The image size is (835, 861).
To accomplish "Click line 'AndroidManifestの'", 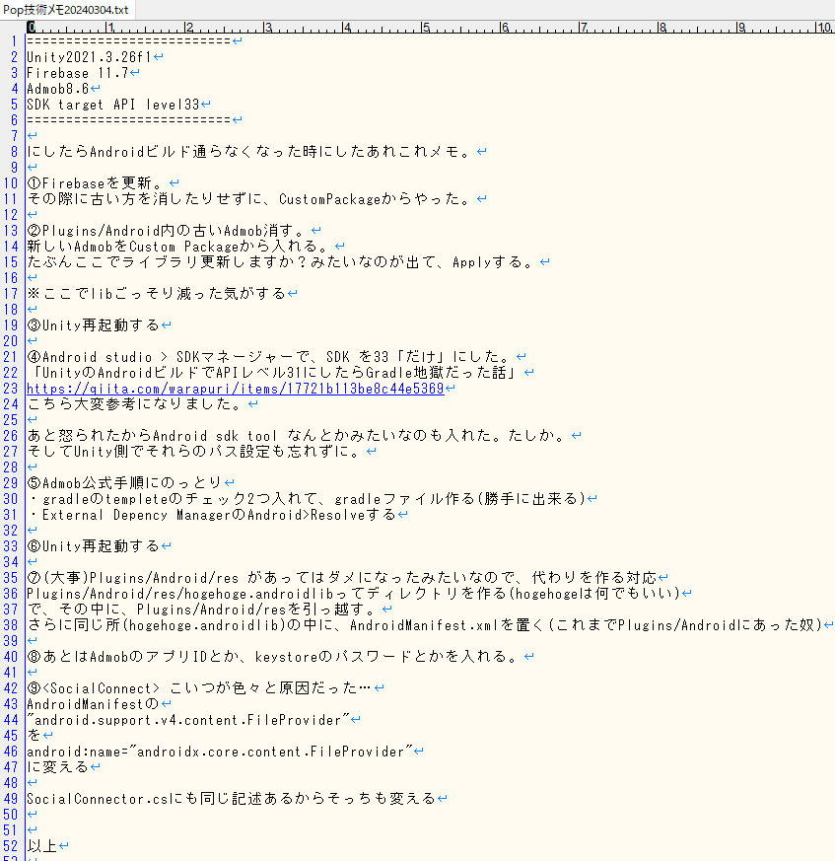I will pyautogui.click(x=93, y=704).
